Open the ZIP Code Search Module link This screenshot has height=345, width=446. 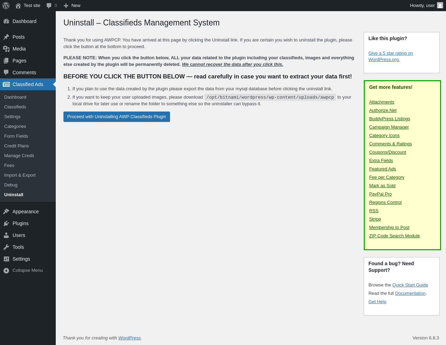394,236
